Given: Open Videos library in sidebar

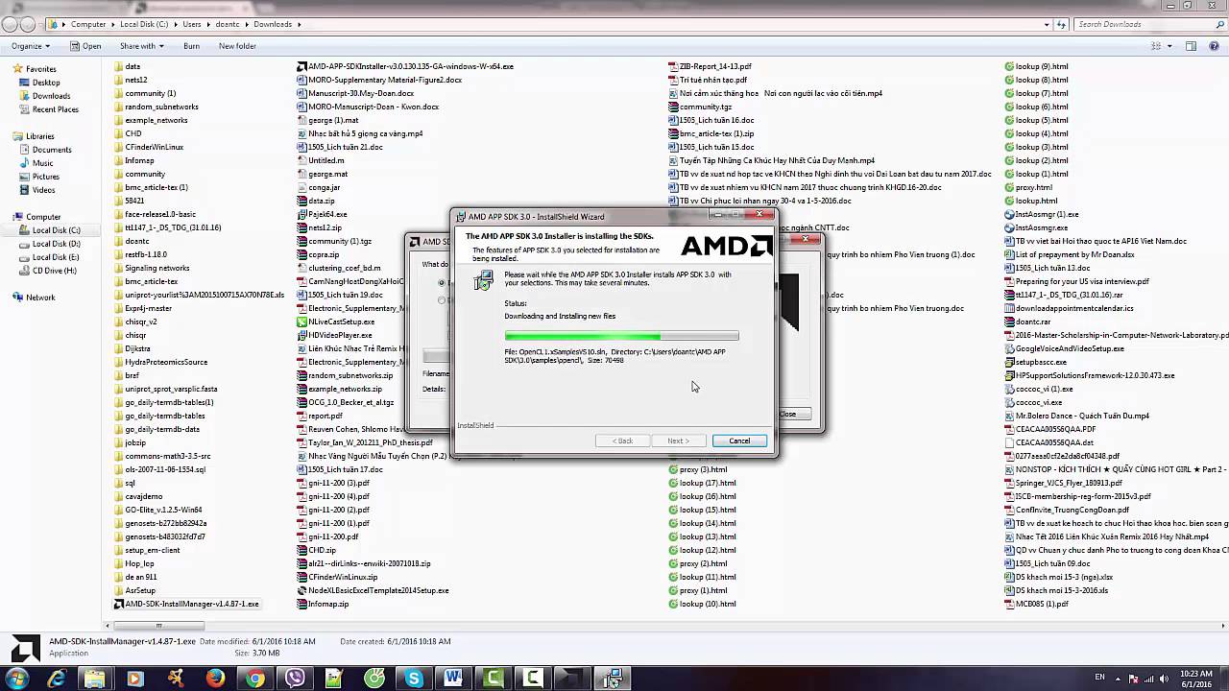Looking at the screenshot, I should (x=43, y=190).
